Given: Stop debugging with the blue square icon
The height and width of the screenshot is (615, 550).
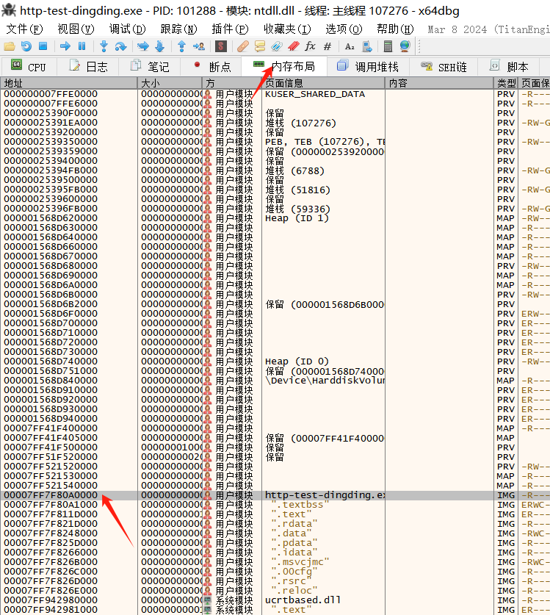Looking at the screenshot, I should click(43, 46).
